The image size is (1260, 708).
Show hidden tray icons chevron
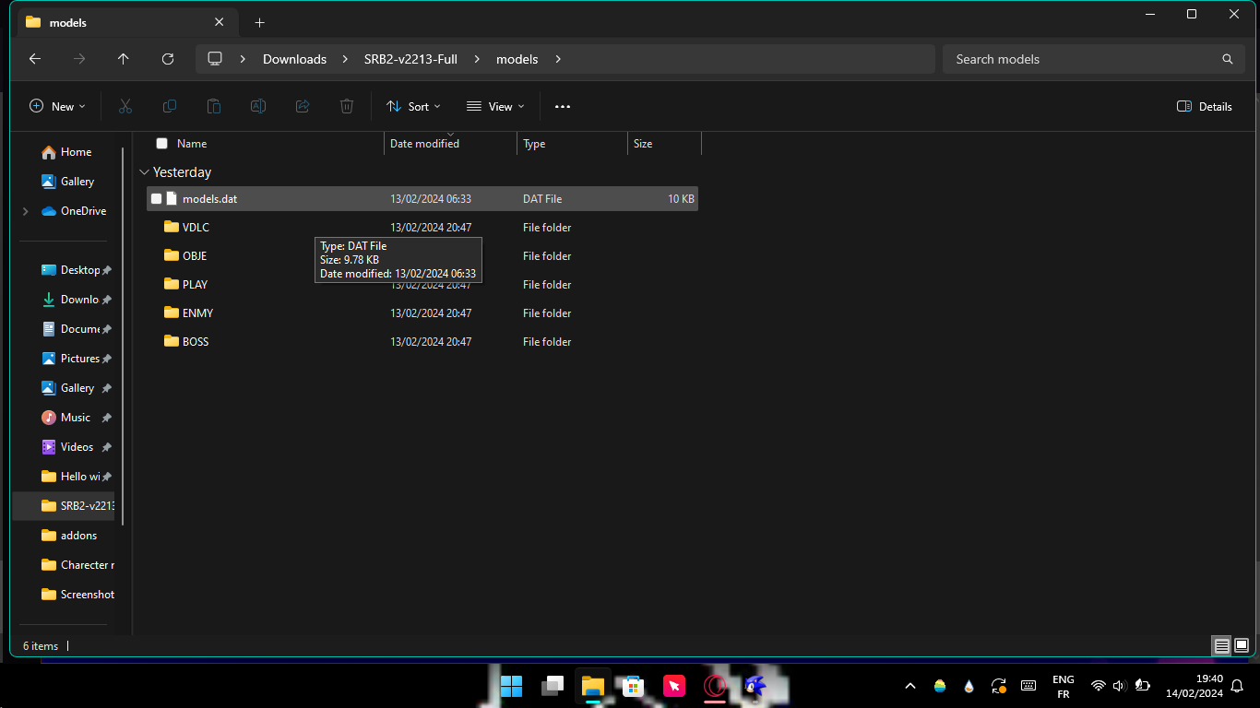[910, 686]
